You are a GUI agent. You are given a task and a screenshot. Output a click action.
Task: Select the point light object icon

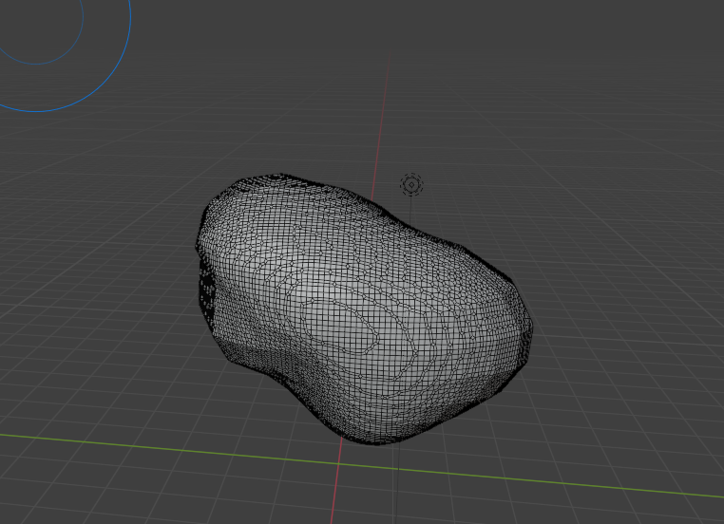click(x=411, y=184)
